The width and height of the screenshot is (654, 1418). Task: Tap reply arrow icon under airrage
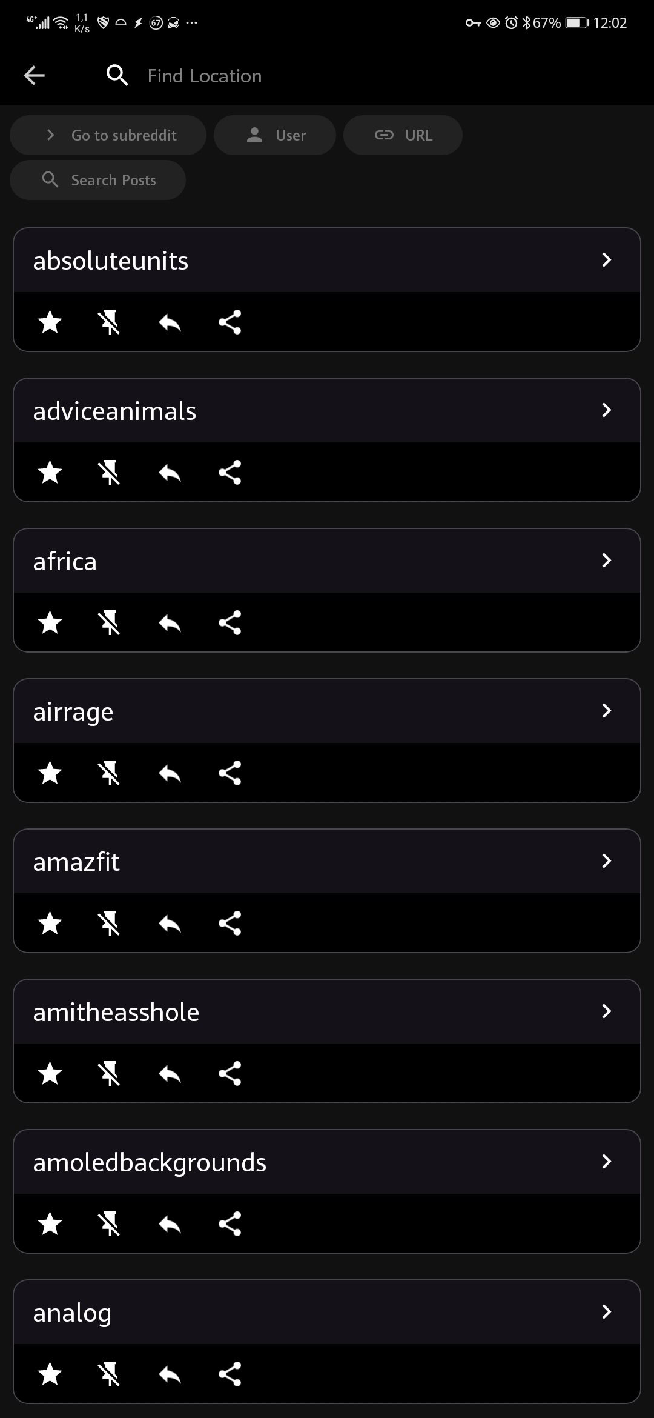[x=170, y=773]
